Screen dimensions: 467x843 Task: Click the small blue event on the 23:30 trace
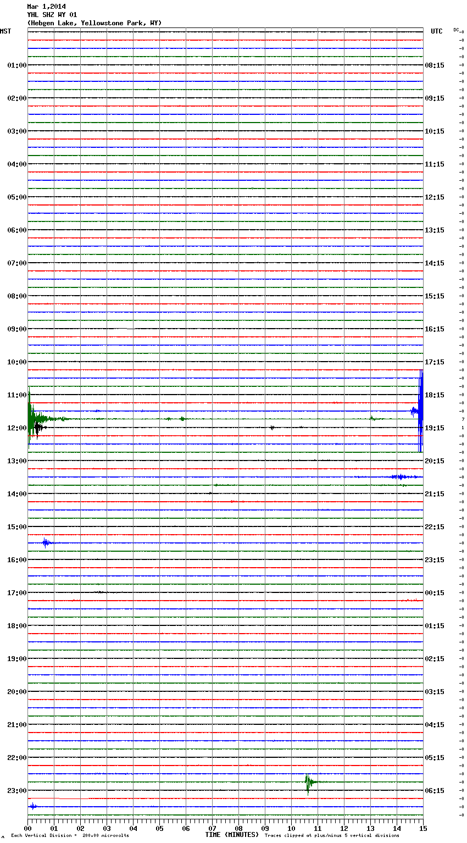point(33,807)
